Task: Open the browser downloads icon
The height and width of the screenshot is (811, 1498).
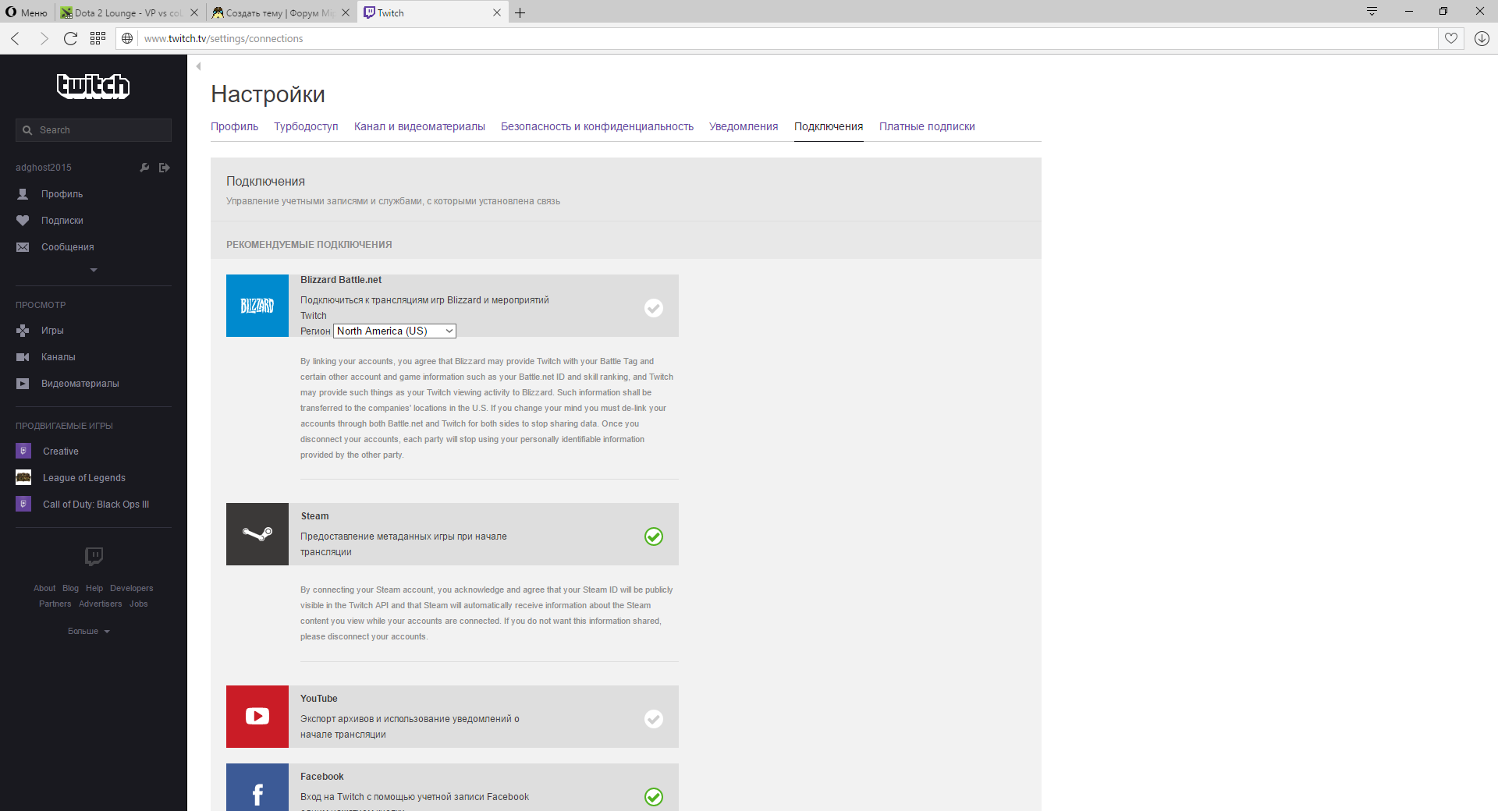Action: (1482, 38)
